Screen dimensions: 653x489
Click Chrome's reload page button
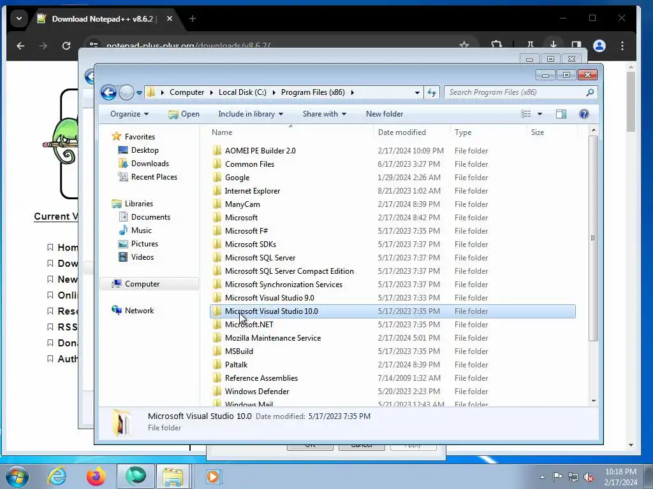click(66, 46)
